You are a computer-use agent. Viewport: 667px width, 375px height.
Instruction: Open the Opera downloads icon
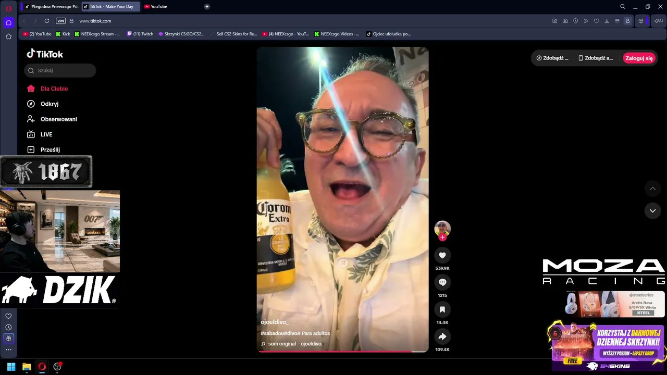point(607,21)
